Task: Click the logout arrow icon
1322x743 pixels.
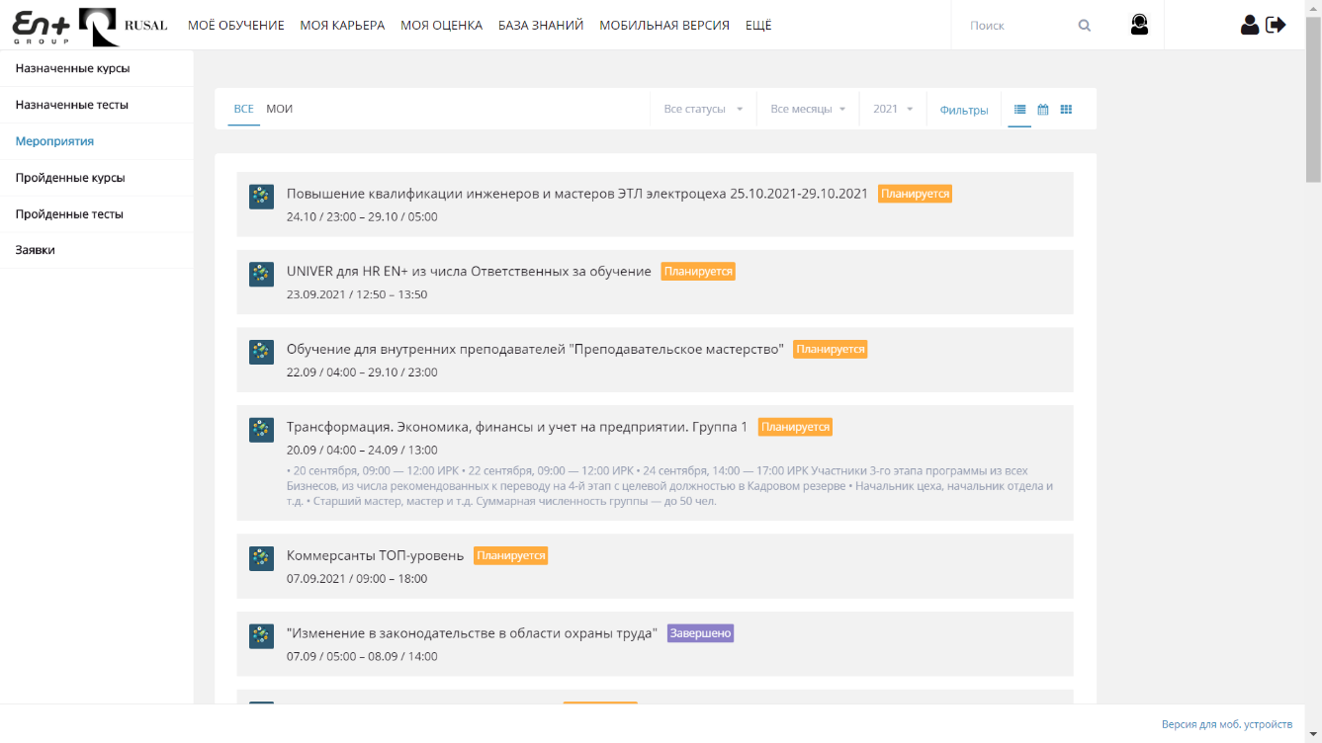Action: (1277, 25)
